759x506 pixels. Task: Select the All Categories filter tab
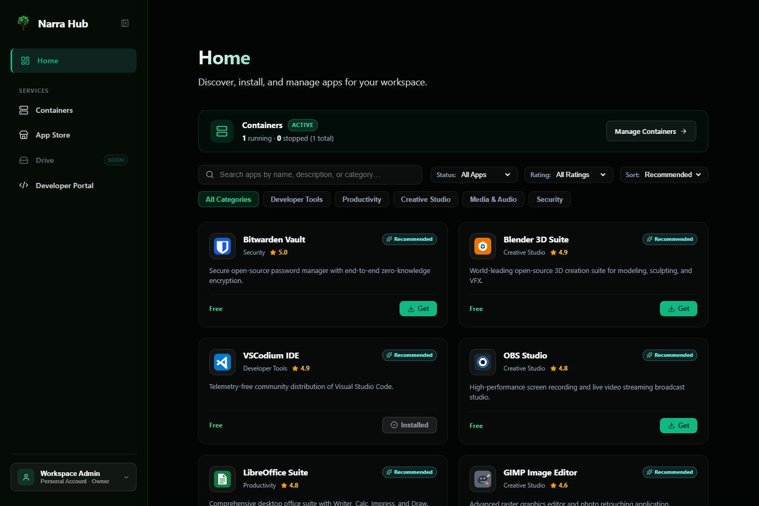click(x=228, y=199)
